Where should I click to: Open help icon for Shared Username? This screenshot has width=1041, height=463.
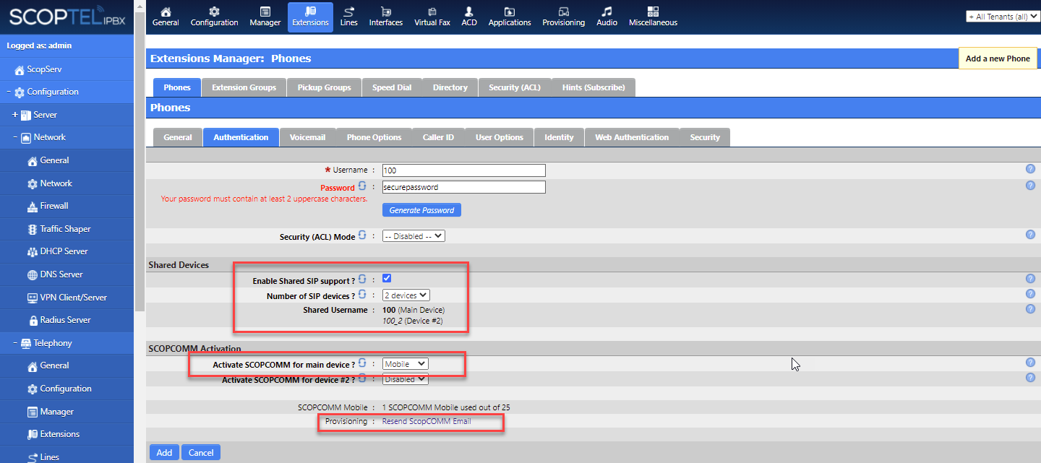pos(1030,309)
